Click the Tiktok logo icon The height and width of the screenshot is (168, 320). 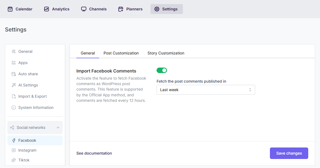(x=14, y=160)
